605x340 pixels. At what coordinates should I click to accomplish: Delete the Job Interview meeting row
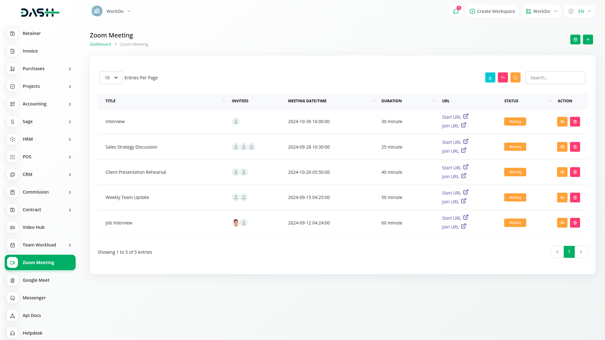[575, 223]
